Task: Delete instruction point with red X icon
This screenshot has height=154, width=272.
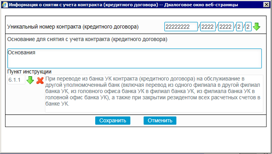Action: (x=40, y=81)
